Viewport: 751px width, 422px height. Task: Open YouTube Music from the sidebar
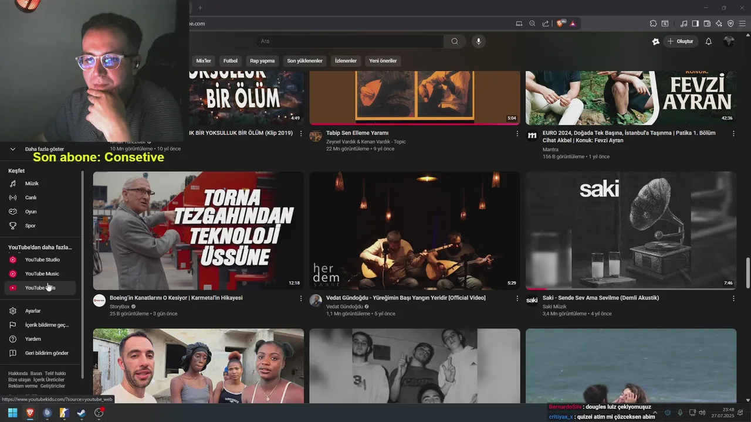(x=40, y=274)
